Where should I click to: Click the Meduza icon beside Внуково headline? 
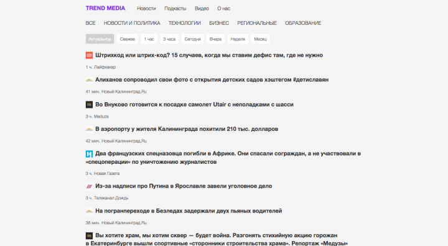coord(89,105)
